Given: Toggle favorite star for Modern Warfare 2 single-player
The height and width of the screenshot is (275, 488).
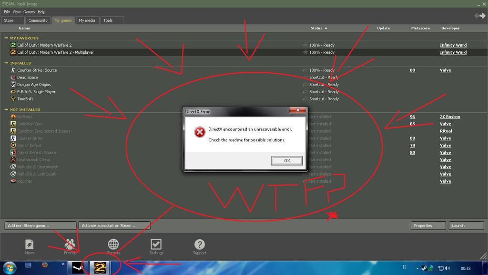Looking at the screenshot, I should pos(305,45).
